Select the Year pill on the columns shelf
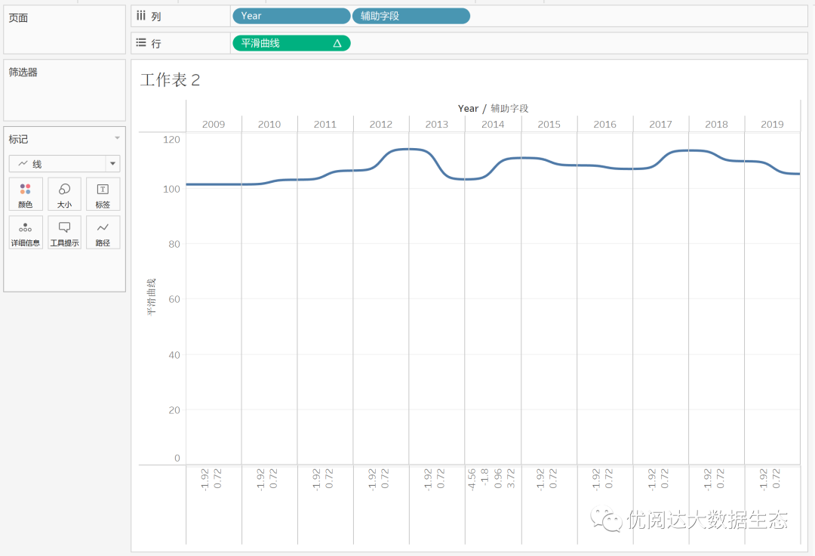This screenshot has width=815, height=556. point(291,16)
